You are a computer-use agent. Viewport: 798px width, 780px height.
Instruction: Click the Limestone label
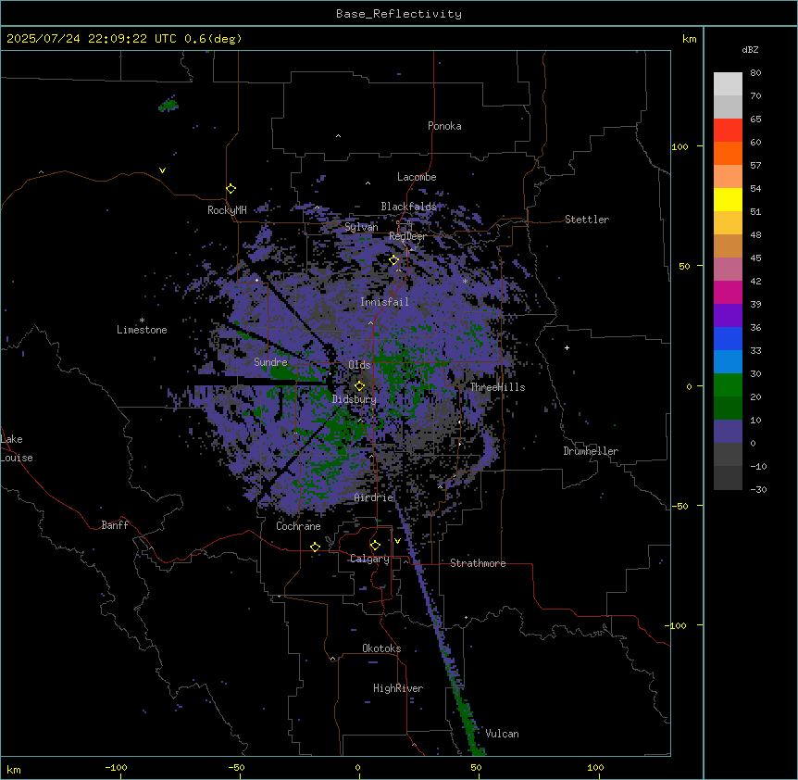point(142,330)
